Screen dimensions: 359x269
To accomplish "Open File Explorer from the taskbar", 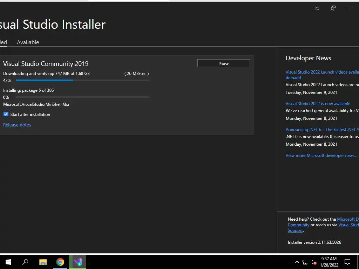I will tap(43, 262).
